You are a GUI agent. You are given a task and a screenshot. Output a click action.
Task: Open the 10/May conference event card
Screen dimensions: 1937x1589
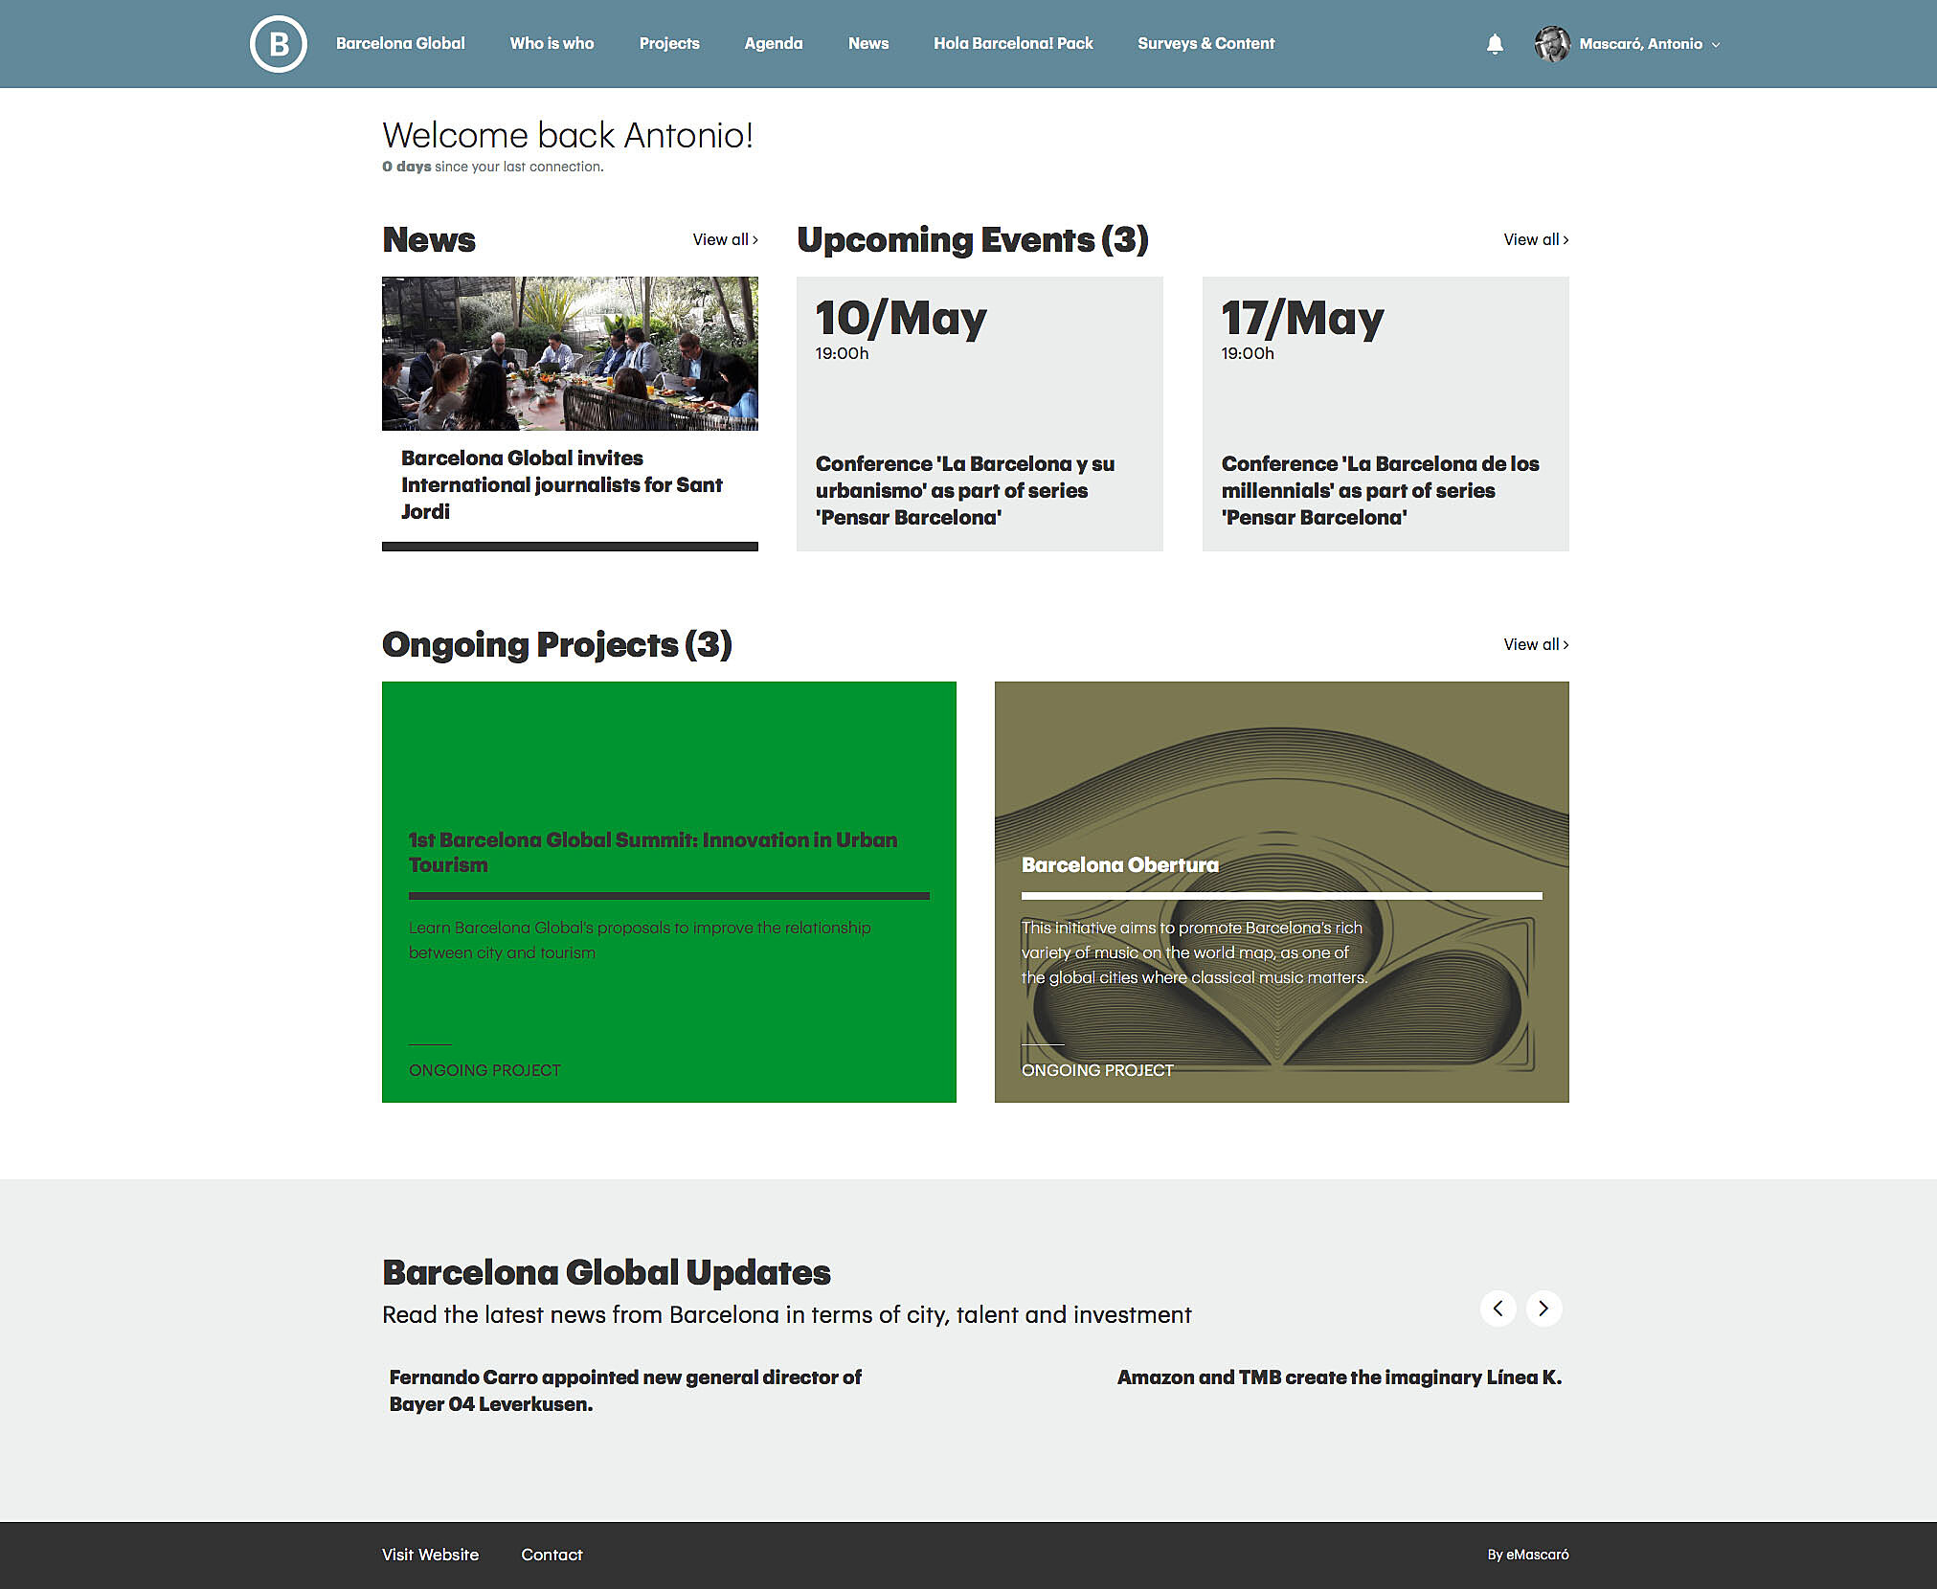click(x=980, y=414)
